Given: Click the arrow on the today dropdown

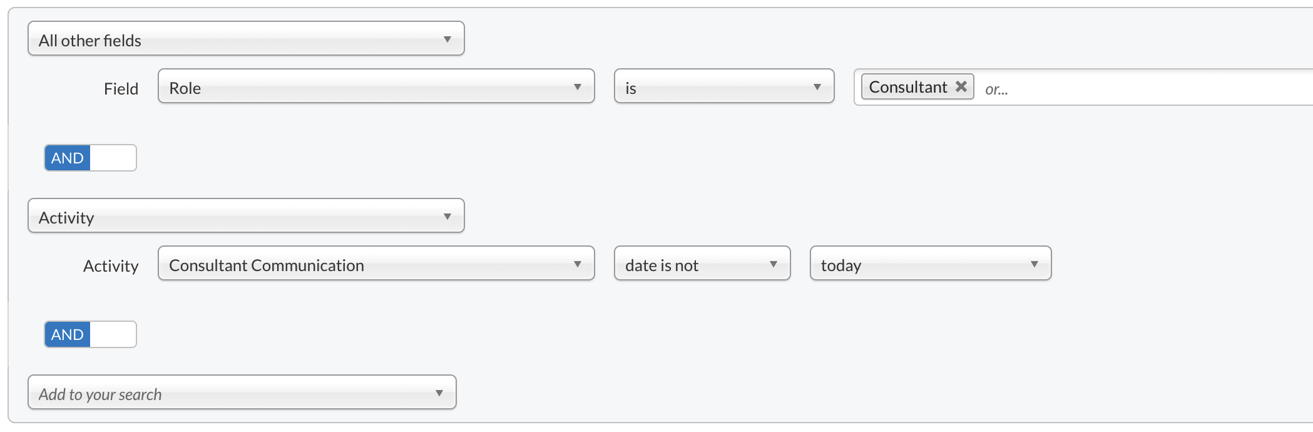Looking at the screenshot, I should coord(1034,264).
